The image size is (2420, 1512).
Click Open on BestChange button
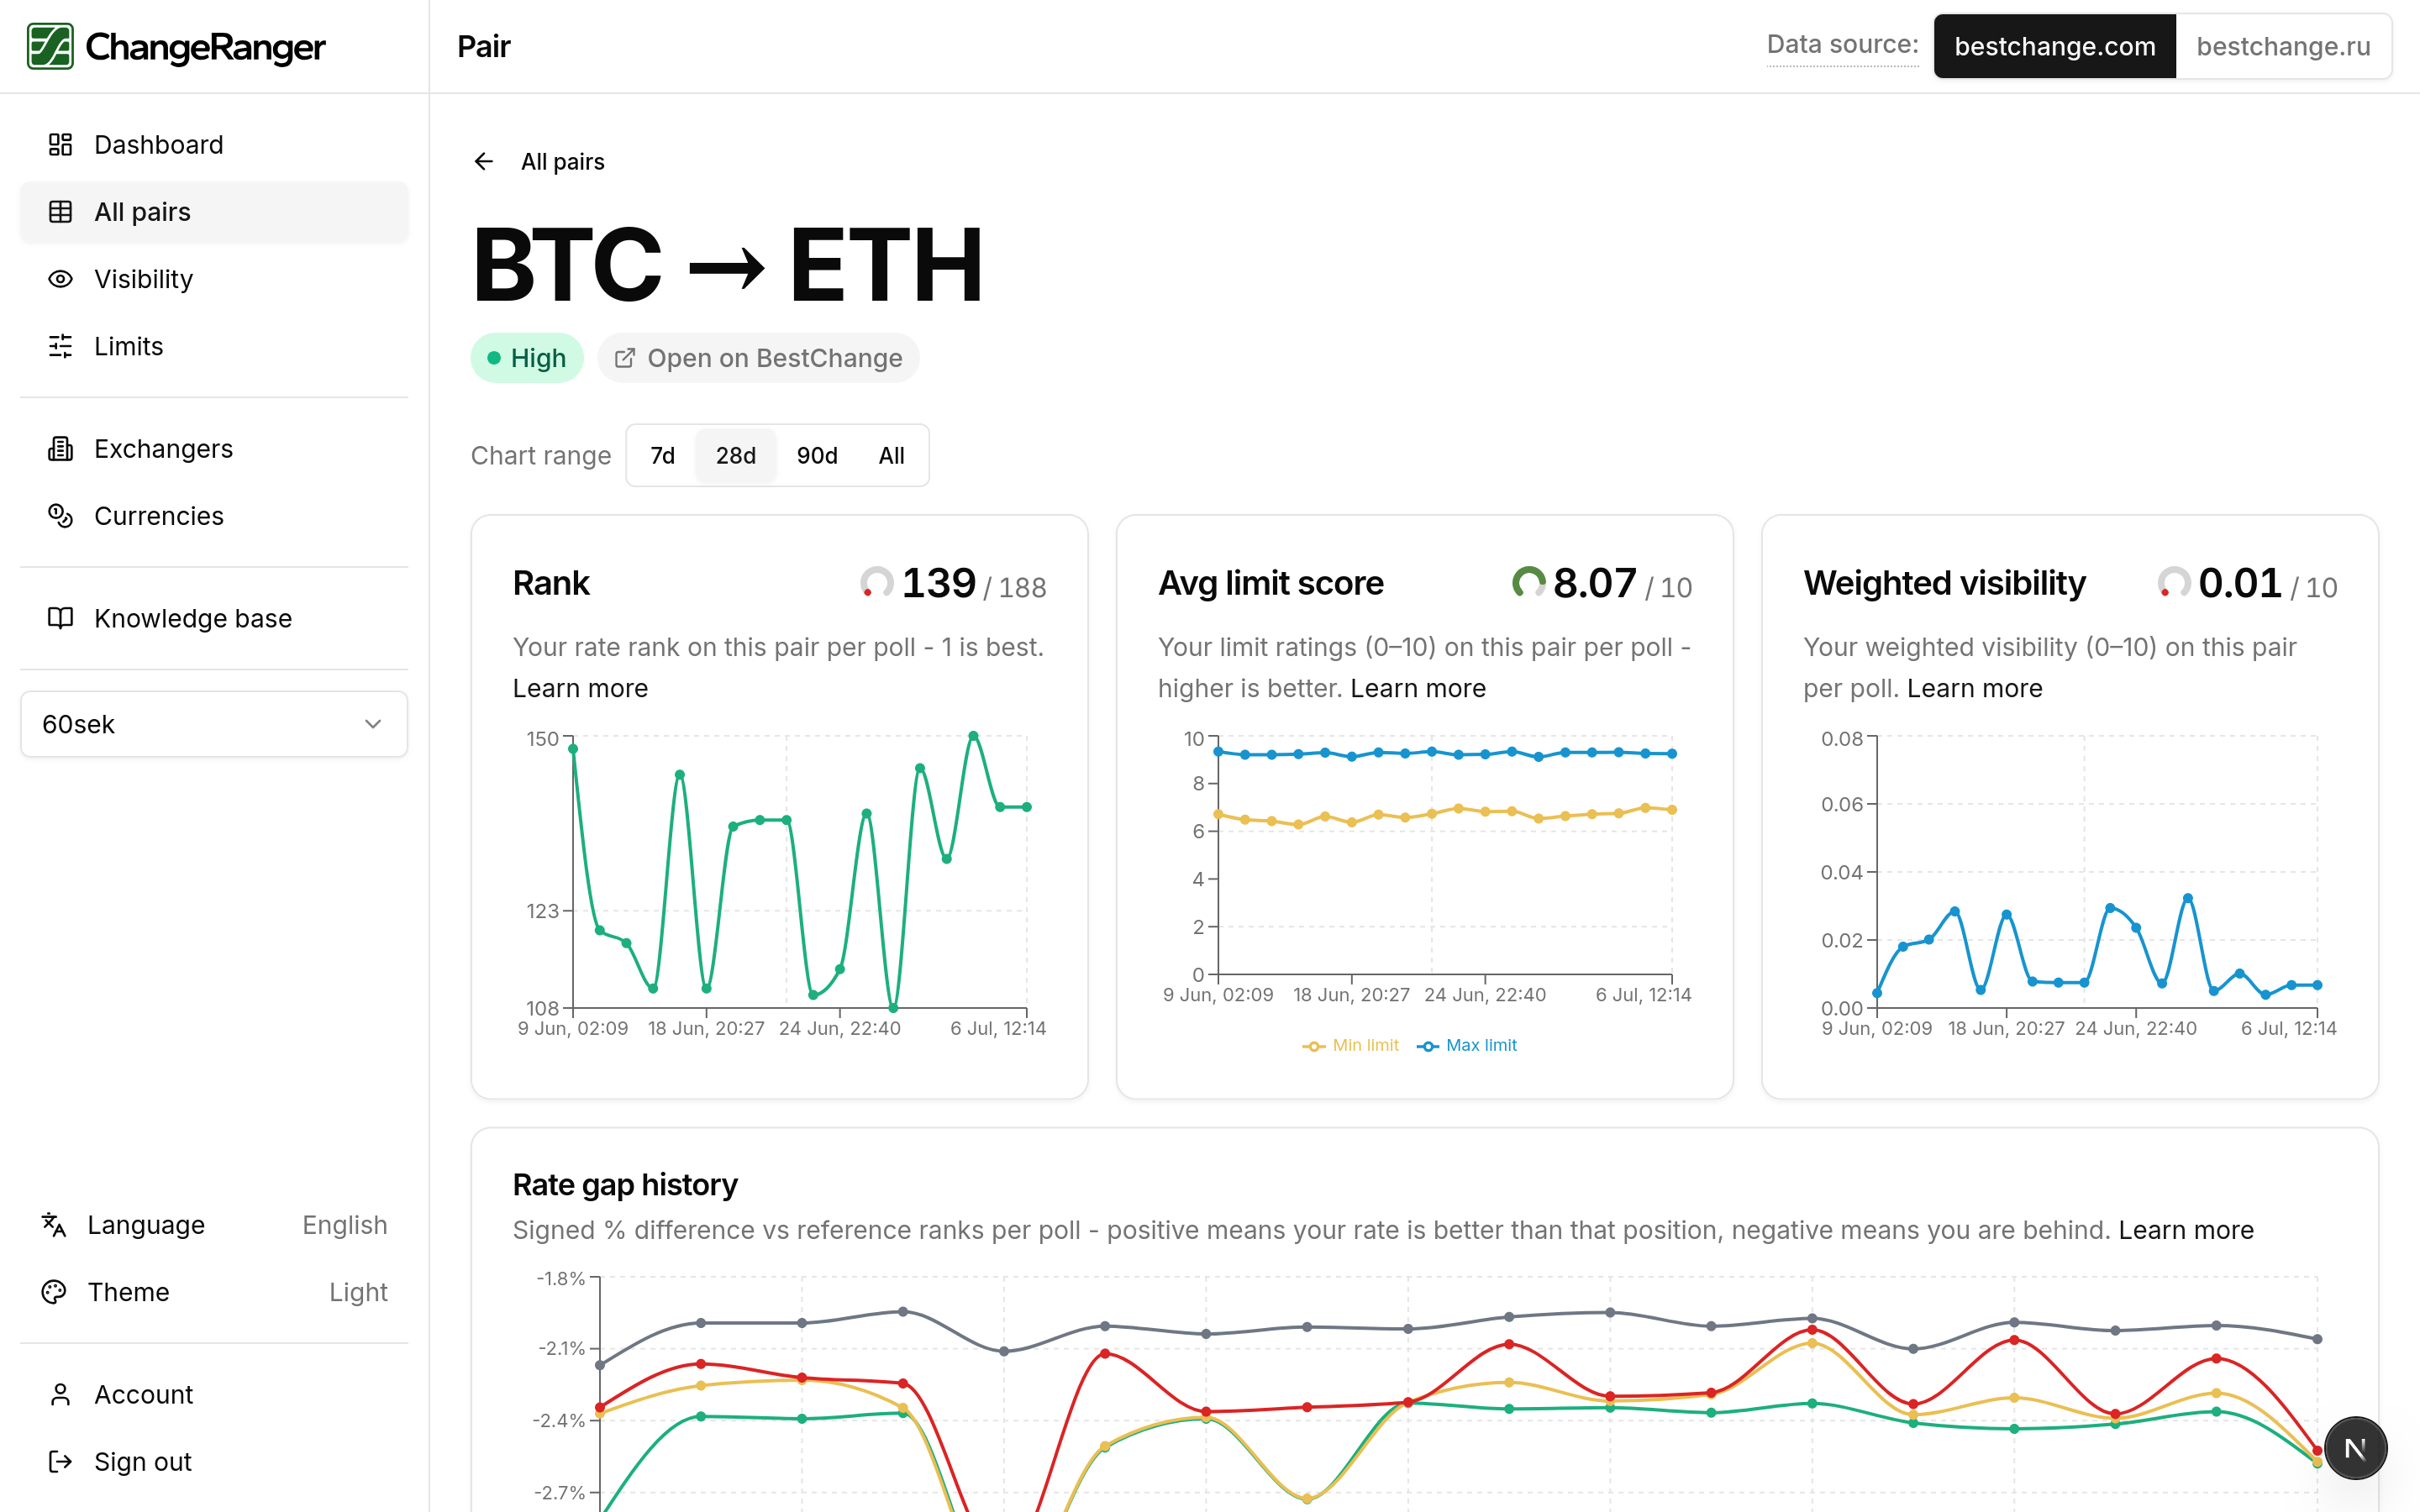click(x=759, y=358)
